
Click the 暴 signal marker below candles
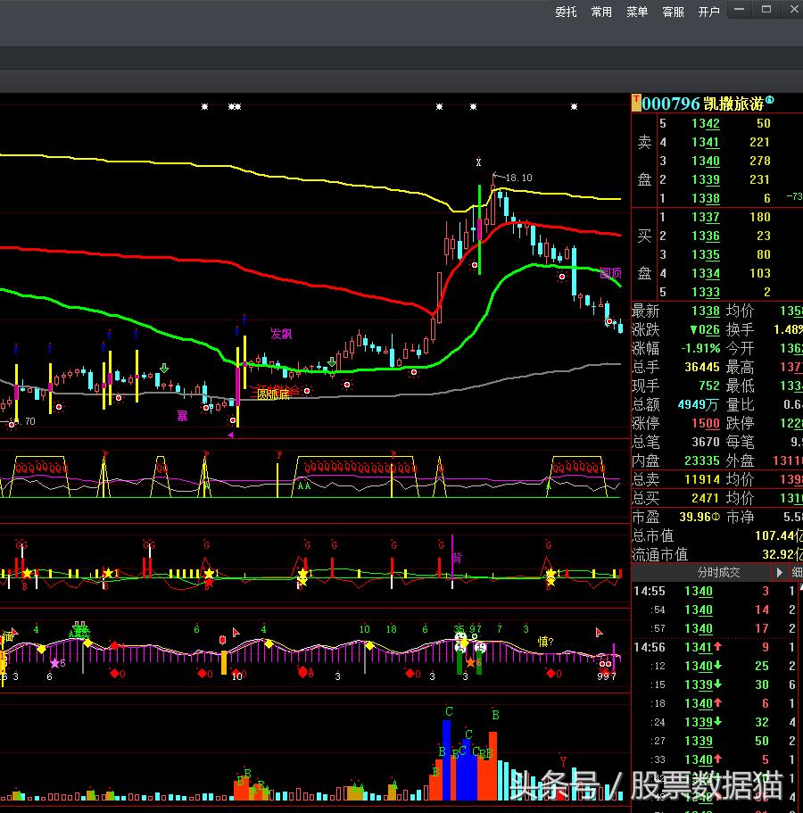pyautogui.click(x=182, y=415)
